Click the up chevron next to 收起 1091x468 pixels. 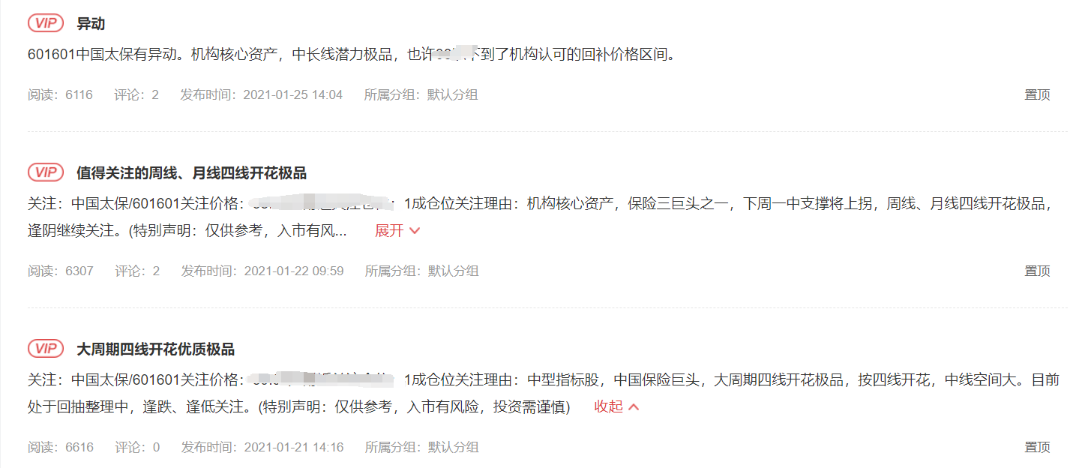pos(634,406)
